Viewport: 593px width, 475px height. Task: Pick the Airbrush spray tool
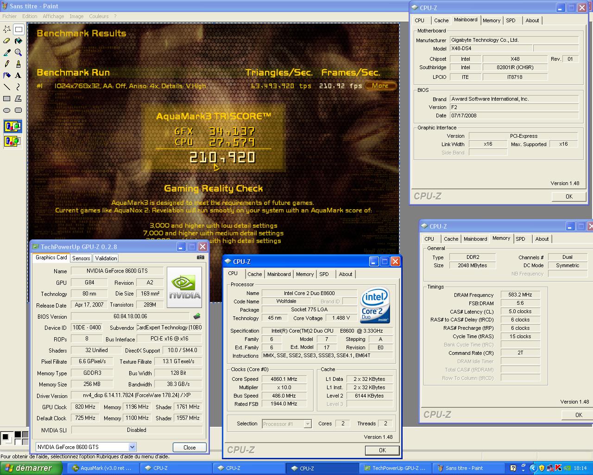tap(7, 75)
